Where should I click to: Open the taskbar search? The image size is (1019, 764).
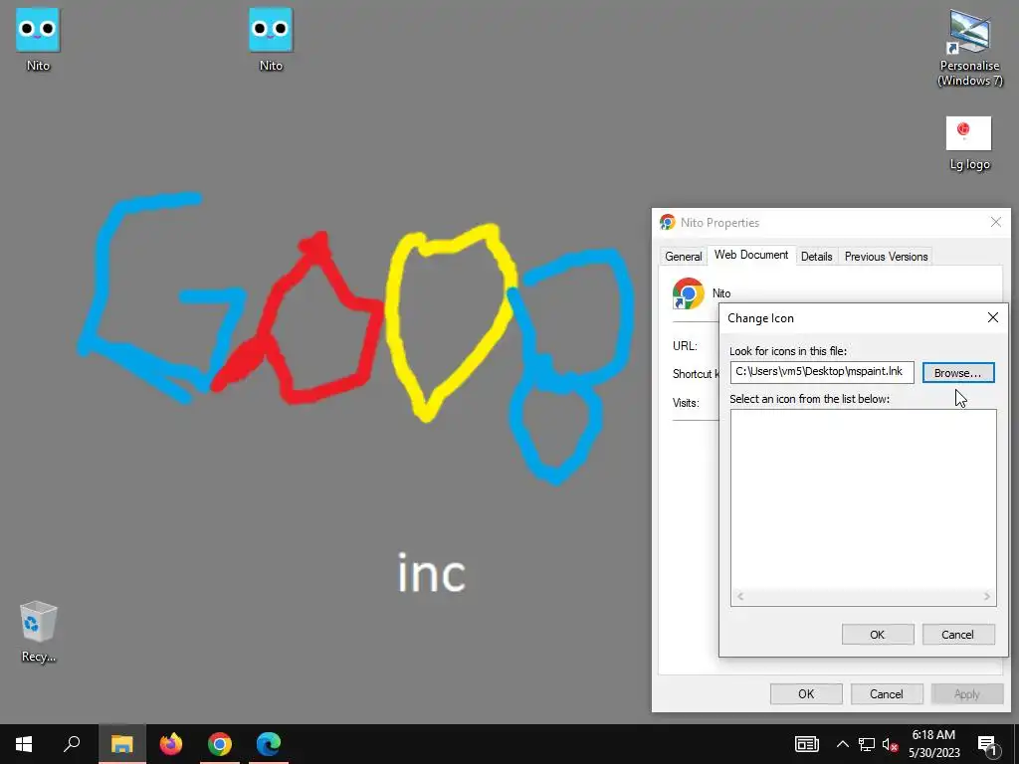point(72,744)
